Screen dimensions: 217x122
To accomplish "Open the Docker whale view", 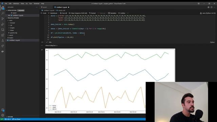I will (3, 51).
